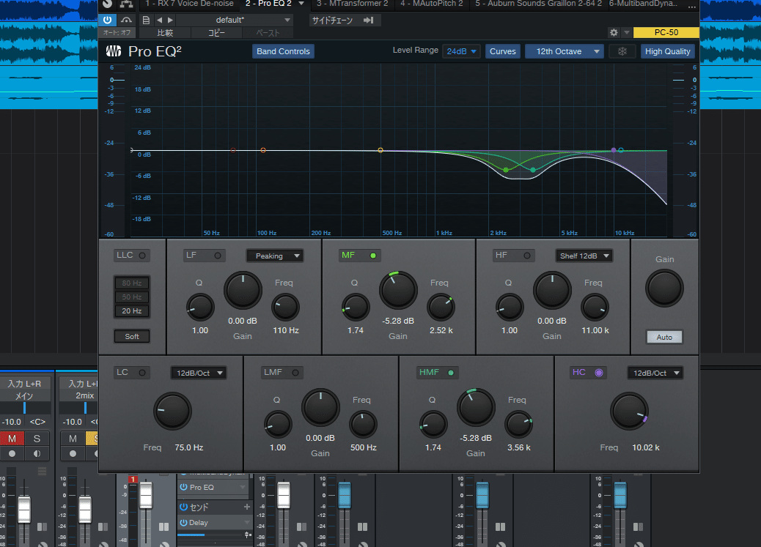Switch to '1 - RX 7 Voice De-noise' tab
761x547 pixels.
pos(189,4)
